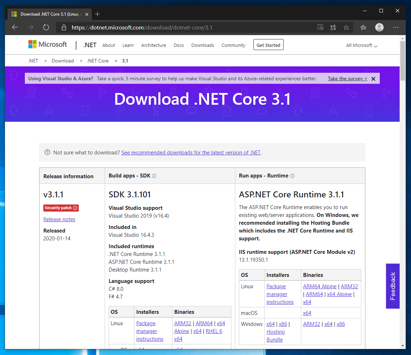This screenshot has height=355, width=411.
Task: Click Take the survey link
Action: (x=347, y=79)
